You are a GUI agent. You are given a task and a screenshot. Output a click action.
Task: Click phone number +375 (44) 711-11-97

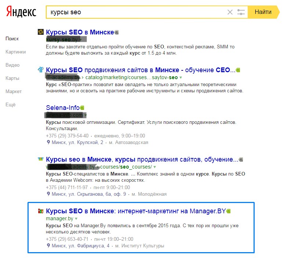[67, 187]
